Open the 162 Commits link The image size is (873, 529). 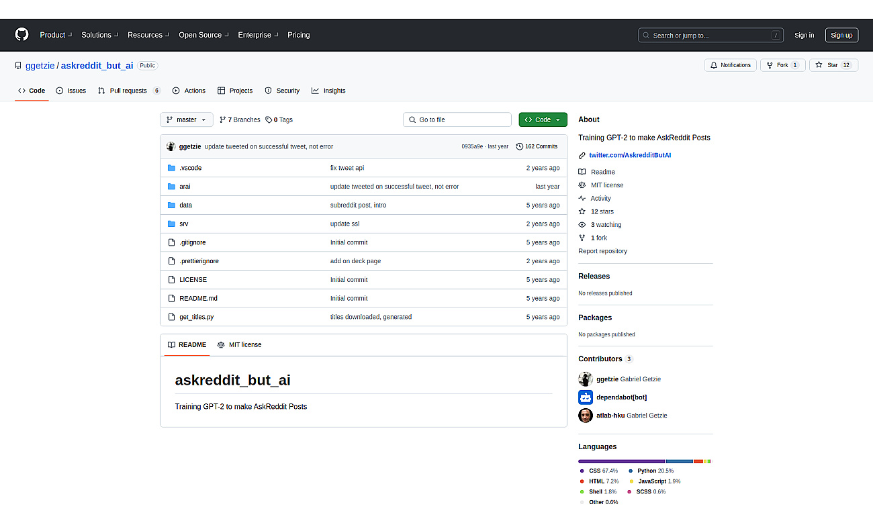coord(537,146)
